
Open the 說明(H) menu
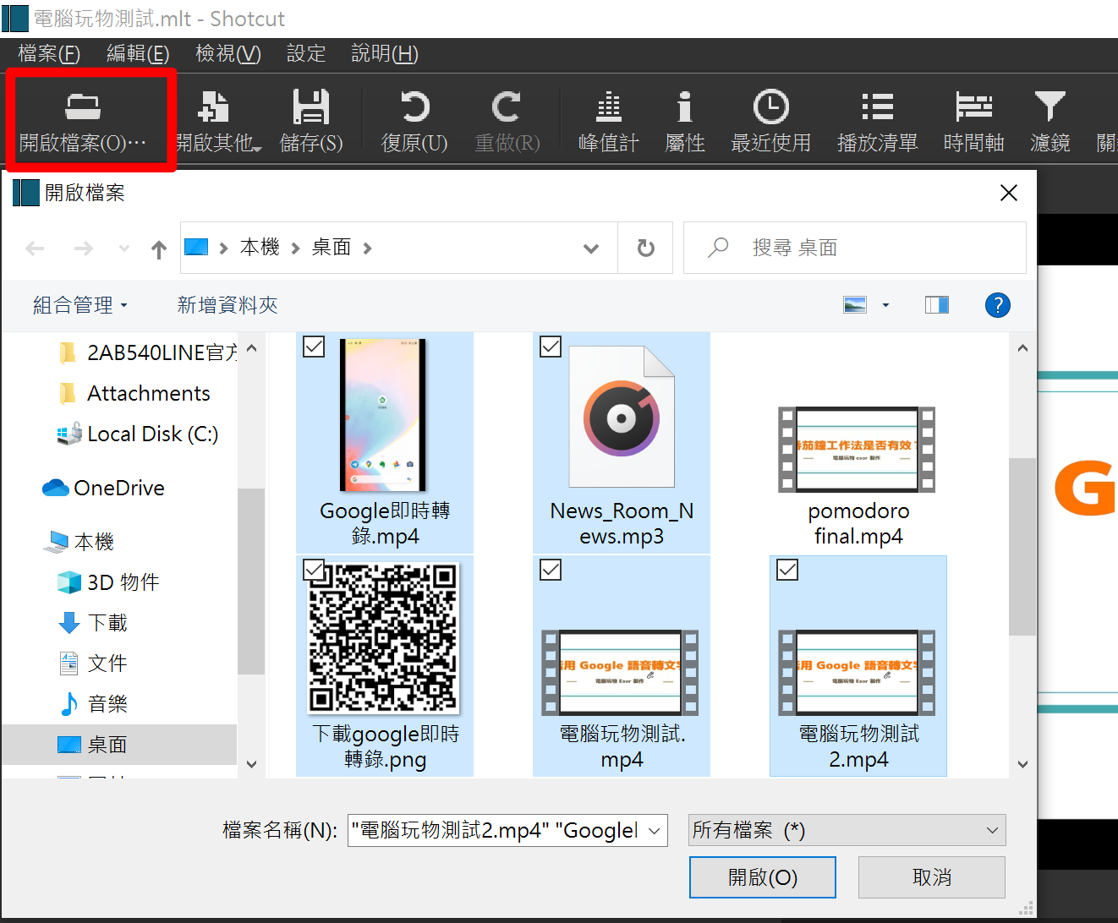[x=385, y=54]
